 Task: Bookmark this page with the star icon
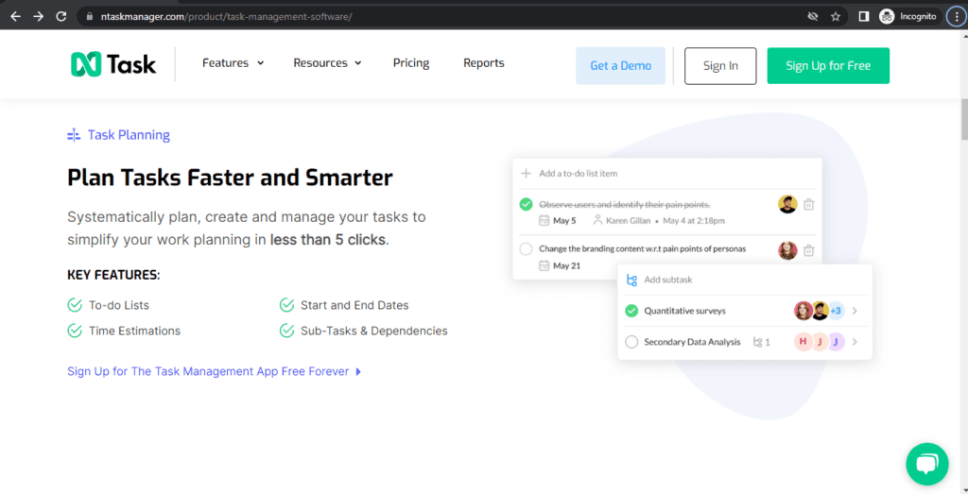(836, 16)
